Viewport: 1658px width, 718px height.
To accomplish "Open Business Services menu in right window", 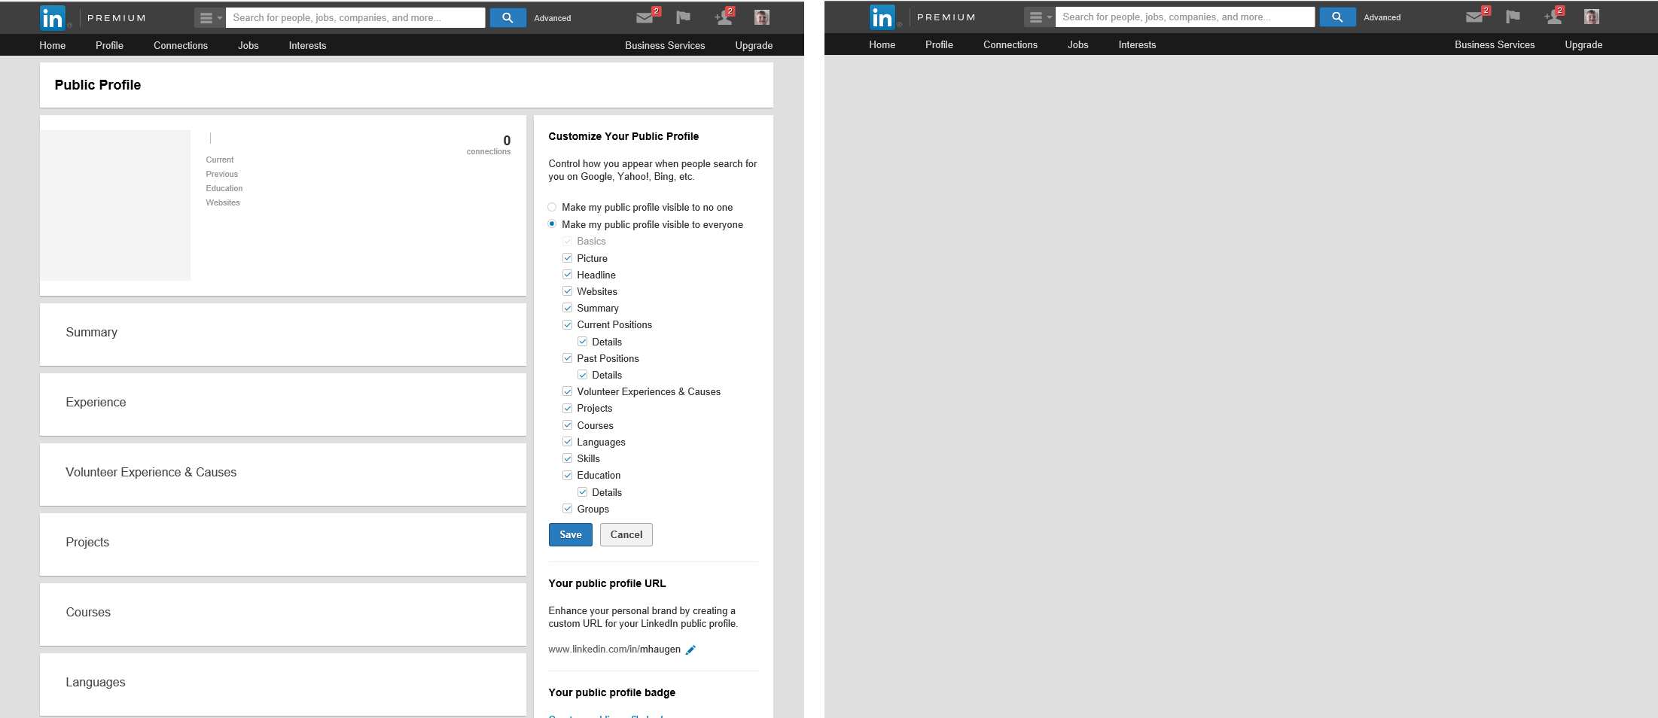I will tap(1495, 45).
